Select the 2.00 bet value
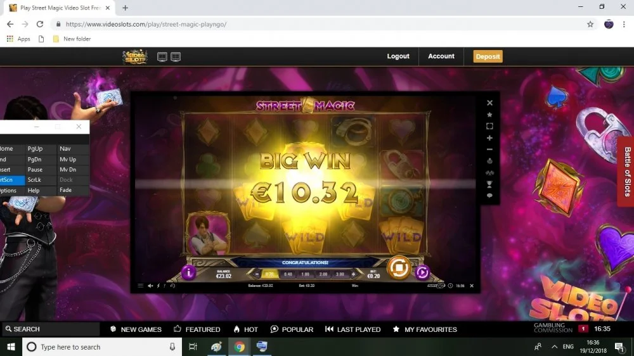 click(x=323, y=274)
